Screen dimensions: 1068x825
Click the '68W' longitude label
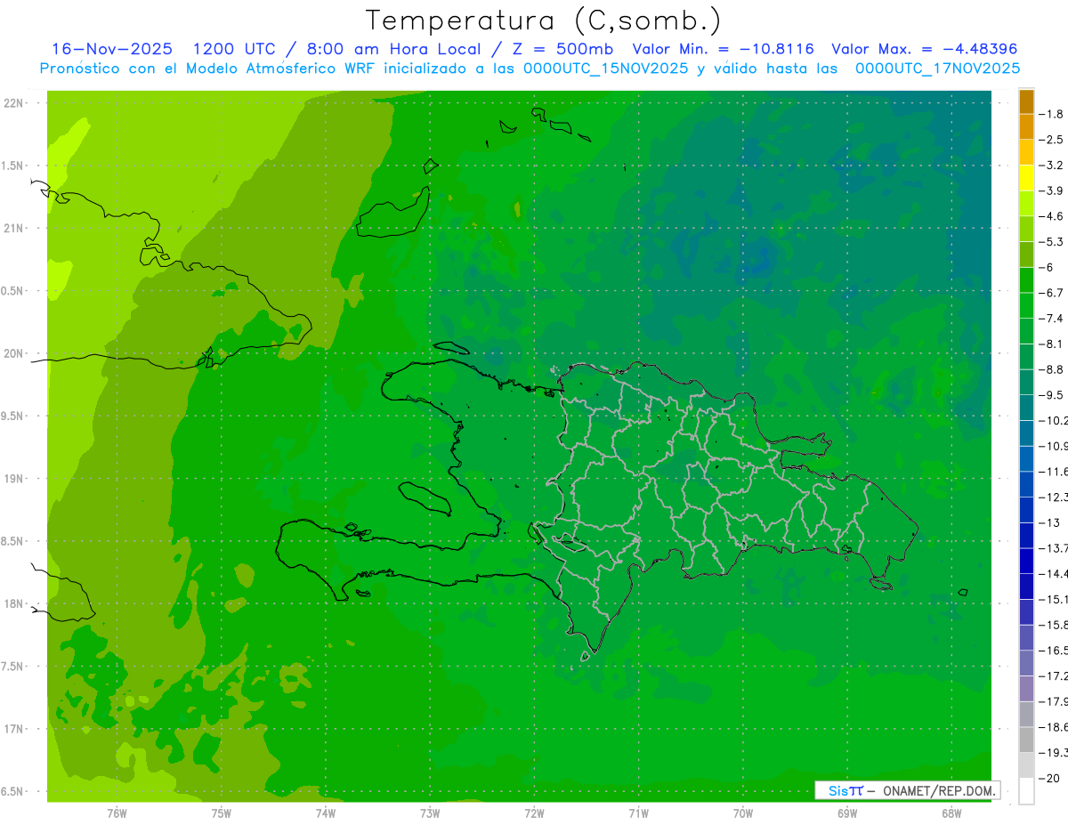(951, 813)
